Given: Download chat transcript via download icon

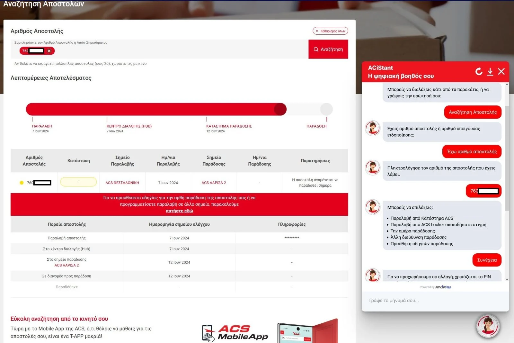Looking at the screenshot, I should (490, 71).
